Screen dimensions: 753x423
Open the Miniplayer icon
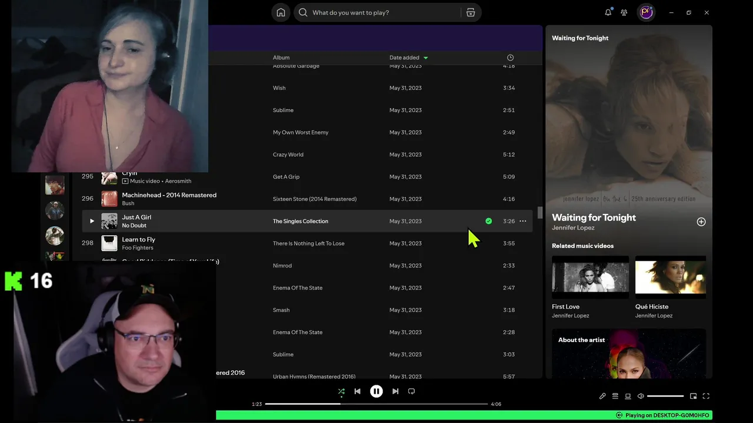[x=693, y=396]
